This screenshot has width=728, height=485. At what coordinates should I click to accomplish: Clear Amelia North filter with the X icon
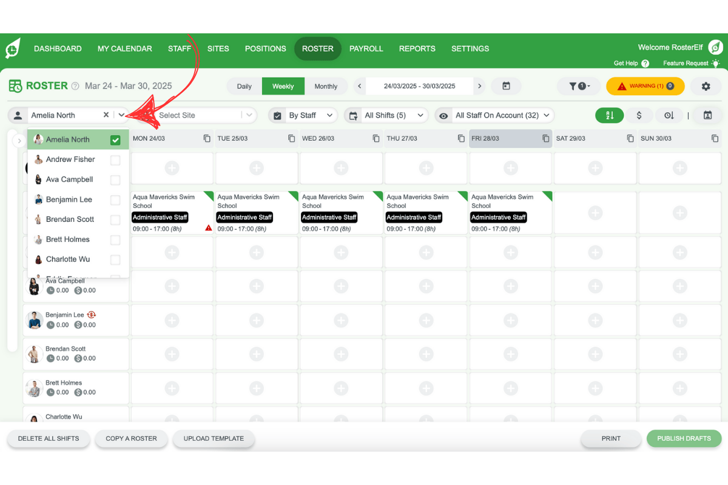[x=106, y=115]
